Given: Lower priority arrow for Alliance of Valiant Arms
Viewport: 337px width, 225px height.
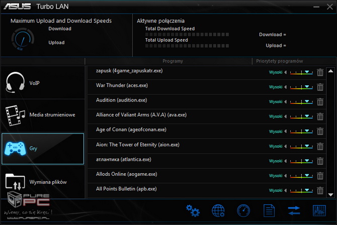Looking at the screenshot, I should pos(285,117).
